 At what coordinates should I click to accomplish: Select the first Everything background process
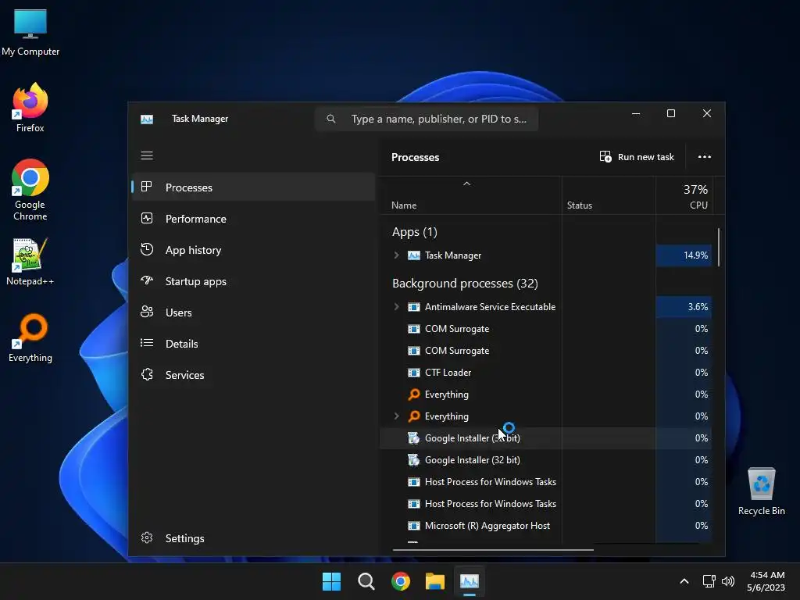[x=546, y=395]
